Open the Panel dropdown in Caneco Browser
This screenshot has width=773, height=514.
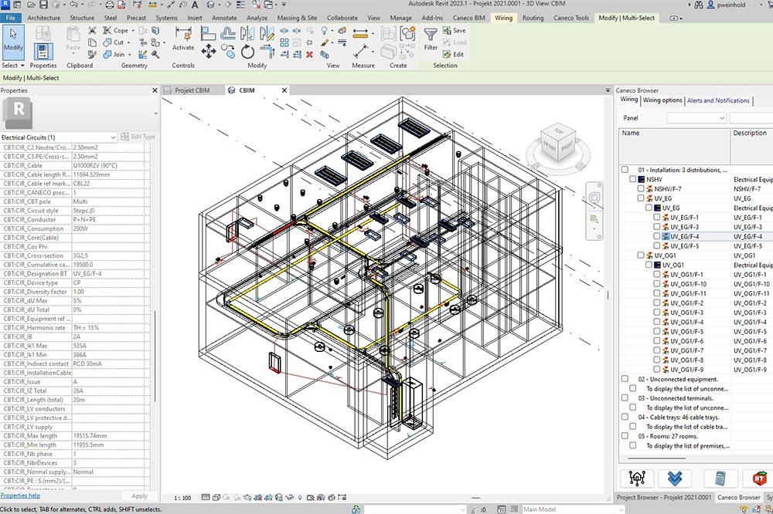coord(696,117)
